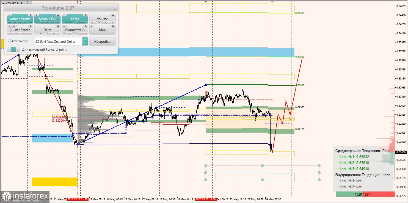The width and height of the screenshot is (408, 203).
Task: Click the 0.62133 level label
Action: pos(300,129)
